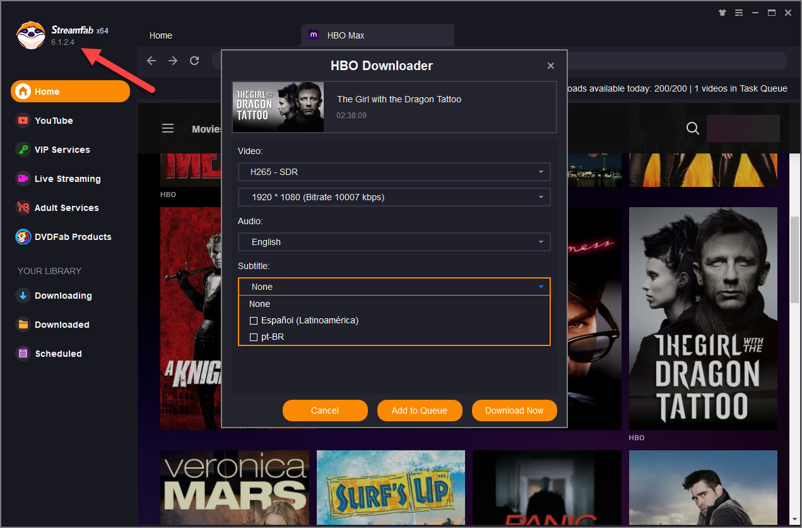The height and width of the screenshot is (528, 802).
Task: Open the 1920 * 1080 resolution dropdown
Action: click(x=394, y=197)
